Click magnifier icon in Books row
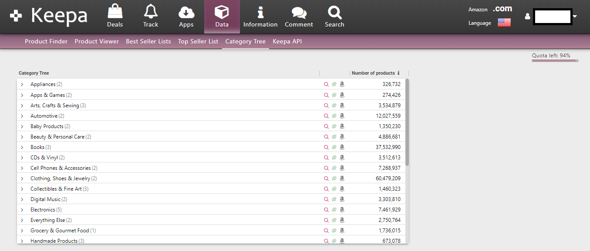Image resolution: width=590 pixels, height=251 pixels. coord(326,147)
